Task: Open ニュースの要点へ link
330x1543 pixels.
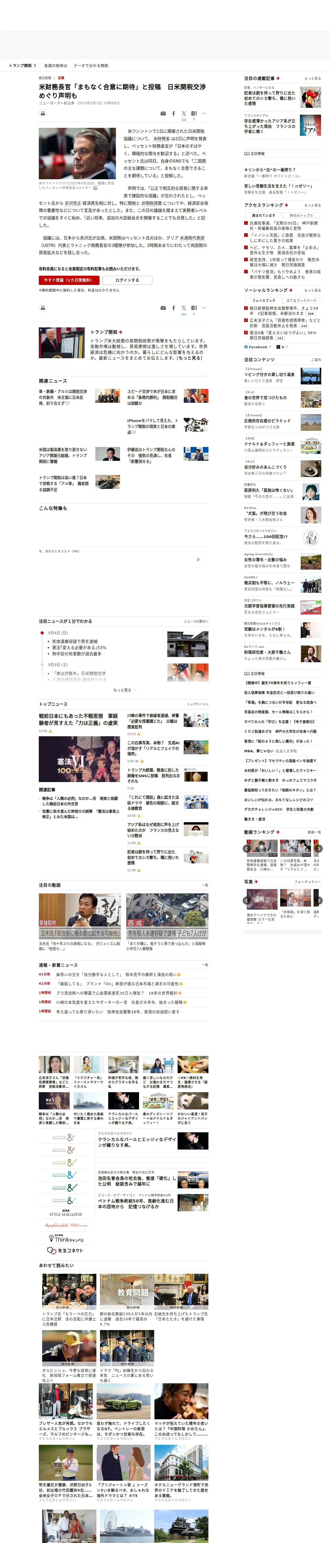Action: (196, 621)
